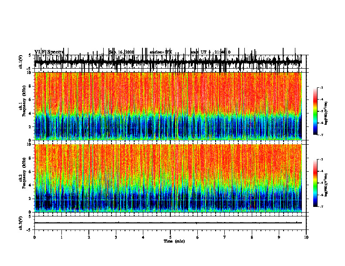Click time axis tick label '0'
The height and width of the screenshot is (266, 345).
click(34, 237)
